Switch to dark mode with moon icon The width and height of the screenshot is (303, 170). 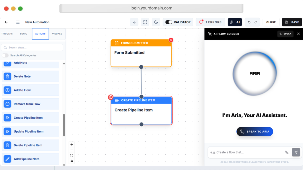coord(156,22)
